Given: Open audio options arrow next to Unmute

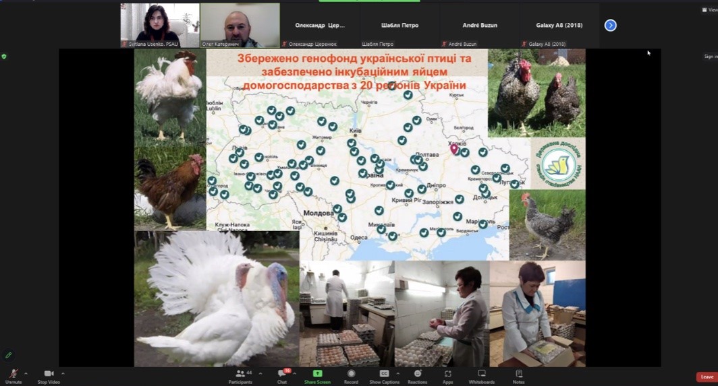Looking at the screenshot, I should tap(26, 374).
